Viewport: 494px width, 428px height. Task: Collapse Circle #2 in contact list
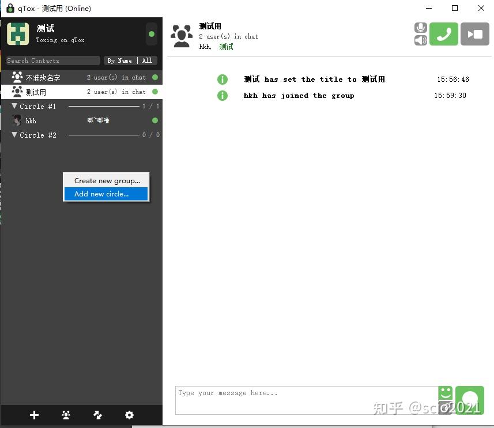coord(14,135)
